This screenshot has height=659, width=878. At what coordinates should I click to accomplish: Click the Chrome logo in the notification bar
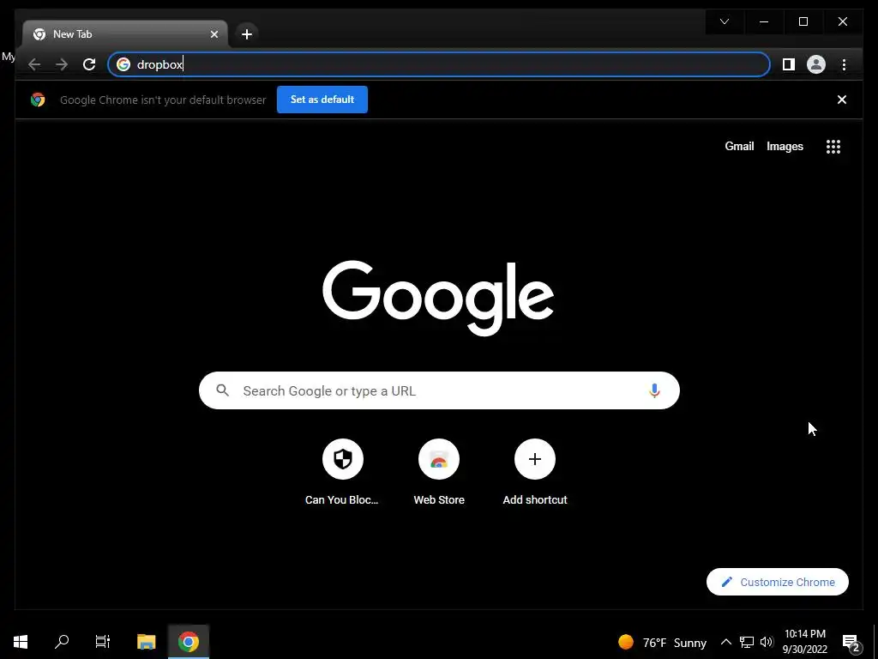38,100
